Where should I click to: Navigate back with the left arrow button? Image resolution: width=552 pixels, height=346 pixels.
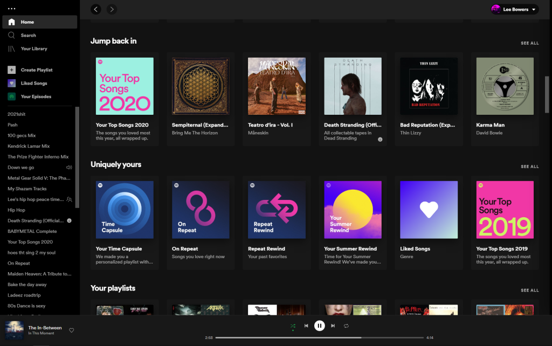[x=96, y=9]
